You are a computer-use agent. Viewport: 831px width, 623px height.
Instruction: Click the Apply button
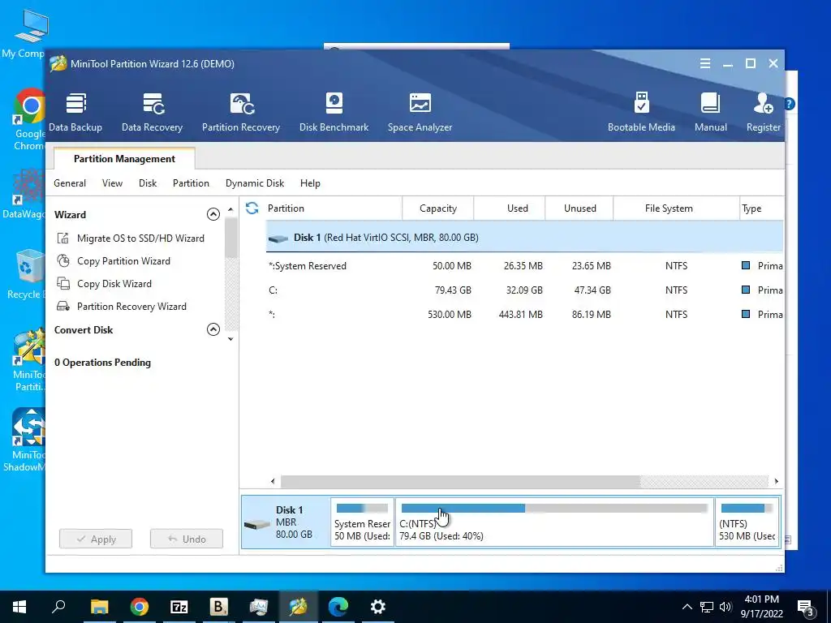pos(96,539)
